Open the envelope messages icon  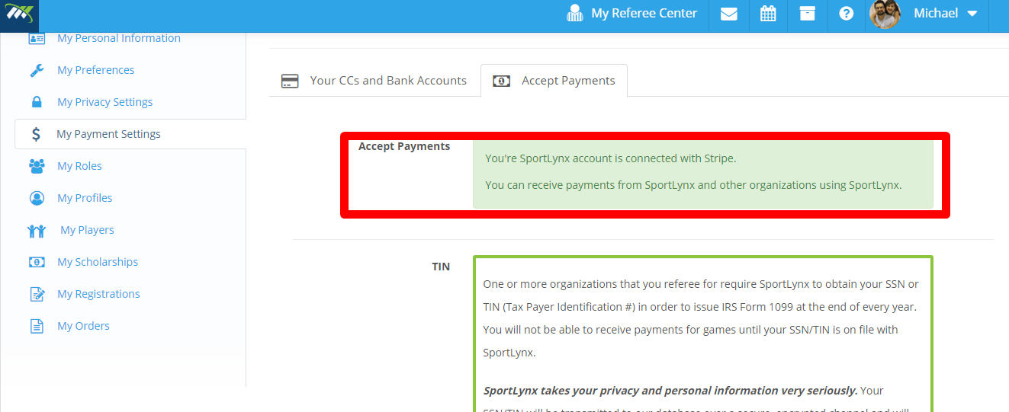(x=728, y=14)
